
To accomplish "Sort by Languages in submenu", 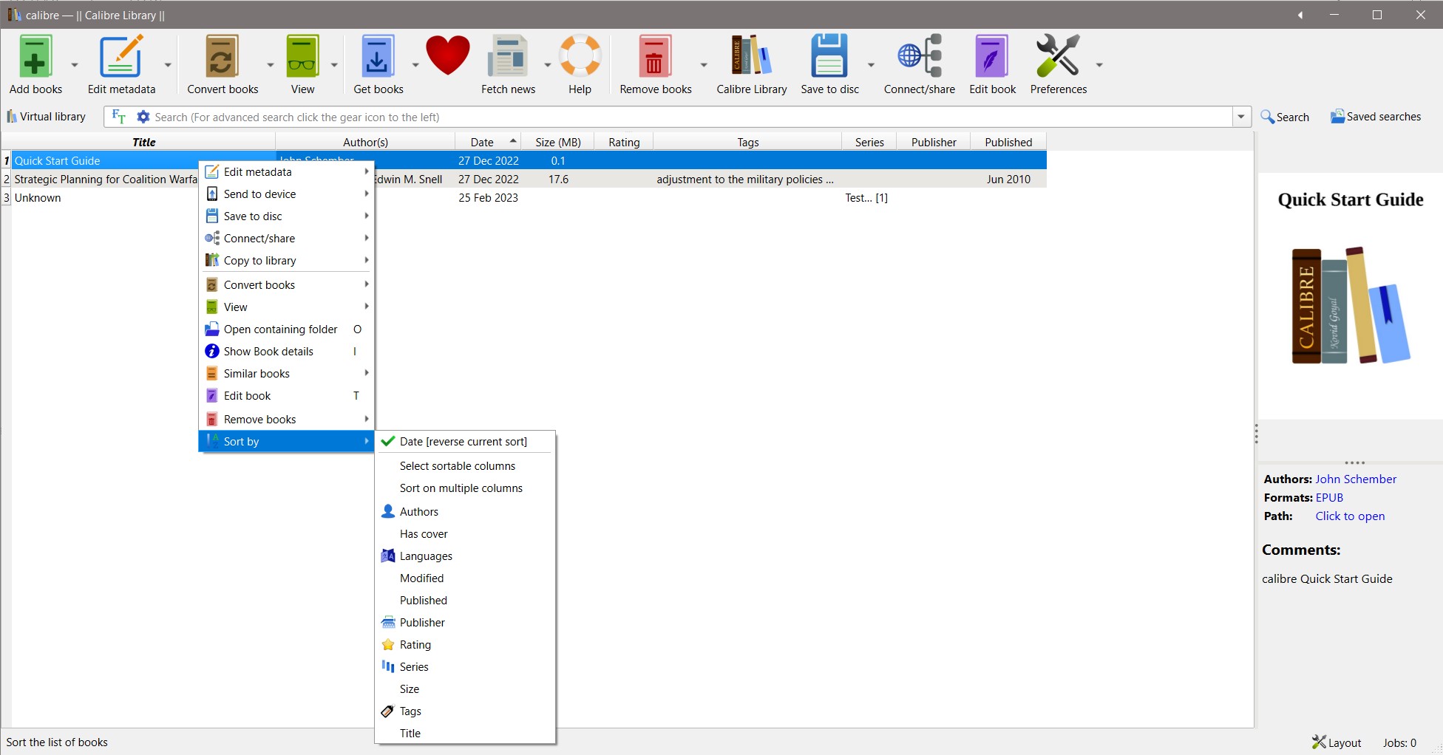I will (466, 556).
